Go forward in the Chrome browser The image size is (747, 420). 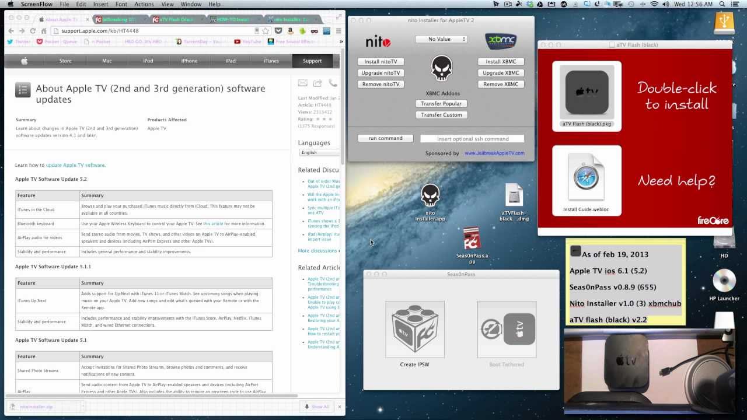click(22, 31)
